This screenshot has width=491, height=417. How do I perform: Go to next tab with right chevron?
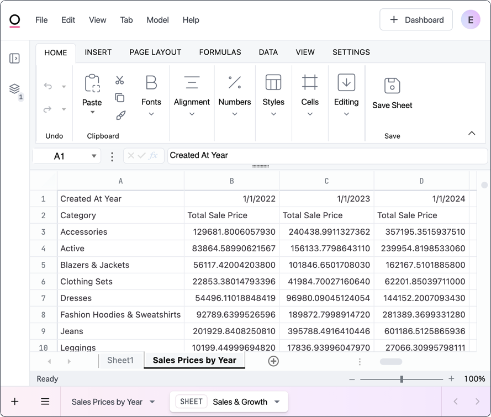tap(477, 402)
